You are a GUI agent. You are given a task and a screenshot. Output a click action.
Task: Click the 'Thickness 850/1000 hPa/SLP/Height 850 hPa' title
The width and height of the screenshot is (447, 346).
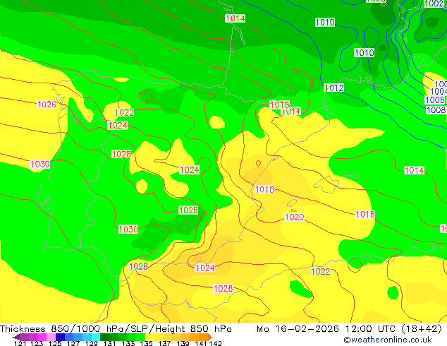pyautogui.click(x=116, y=329)
